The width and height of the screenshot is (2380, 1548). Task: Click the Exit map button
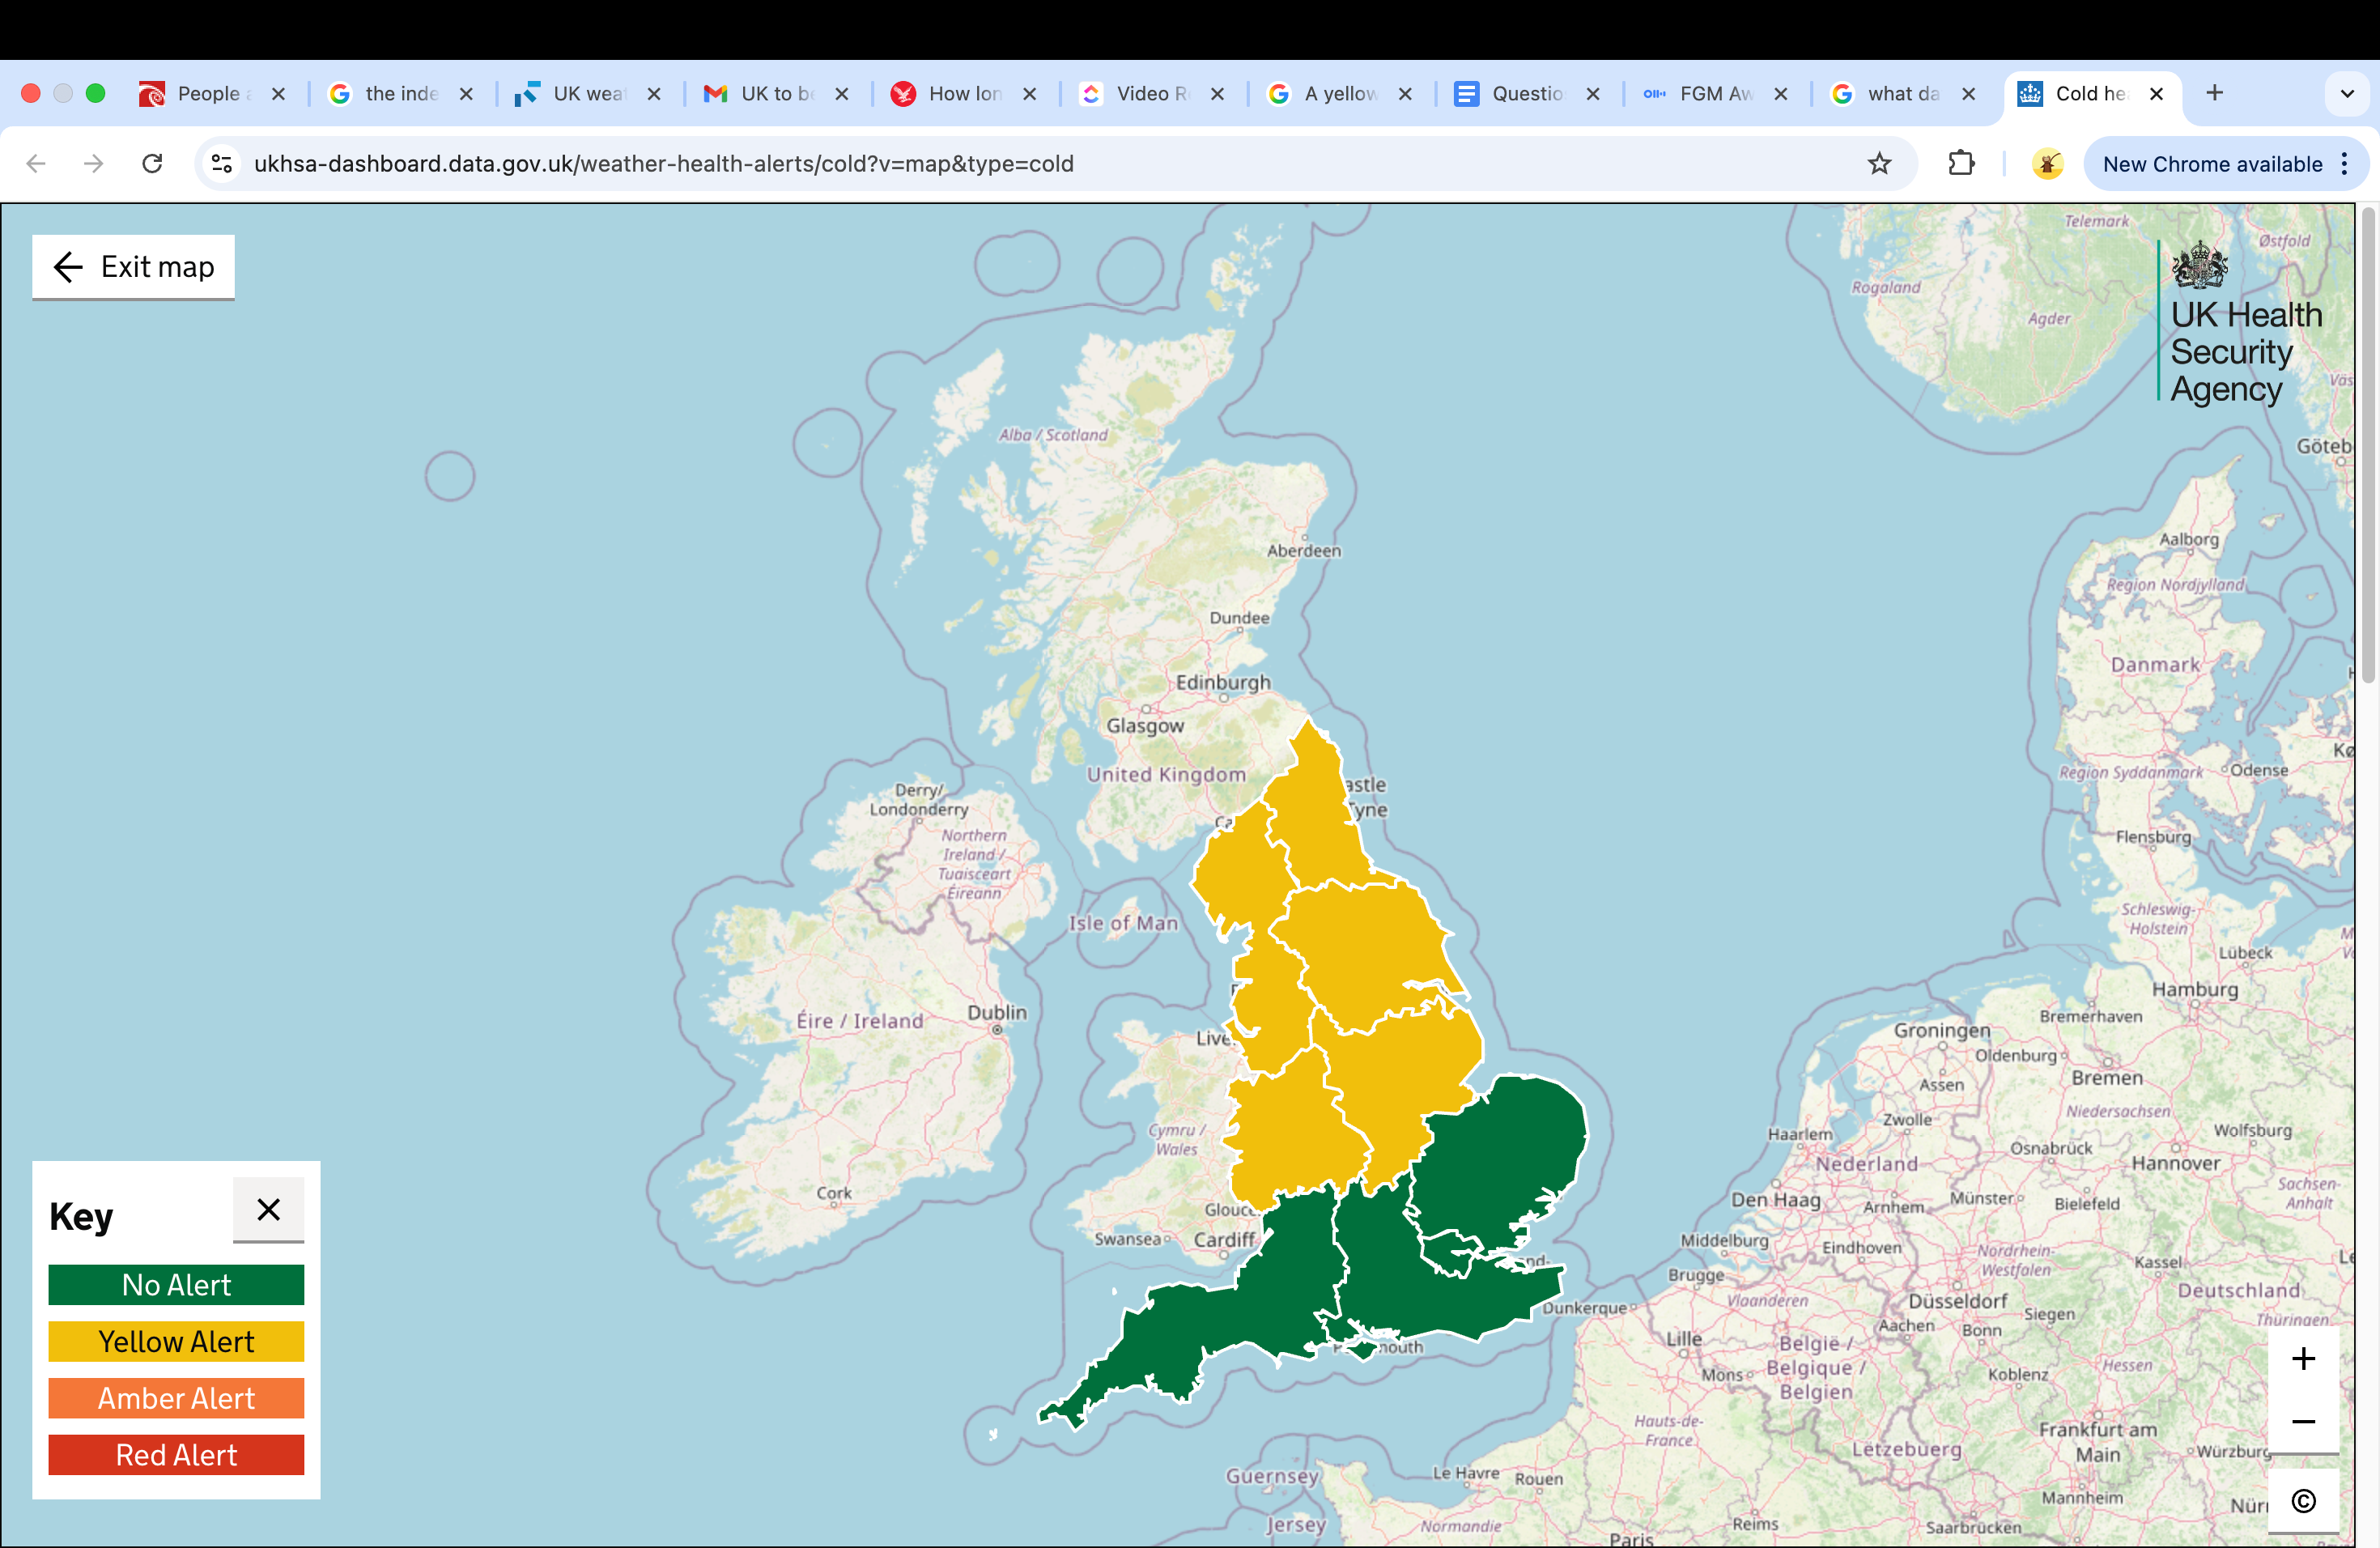click(133, 266)
